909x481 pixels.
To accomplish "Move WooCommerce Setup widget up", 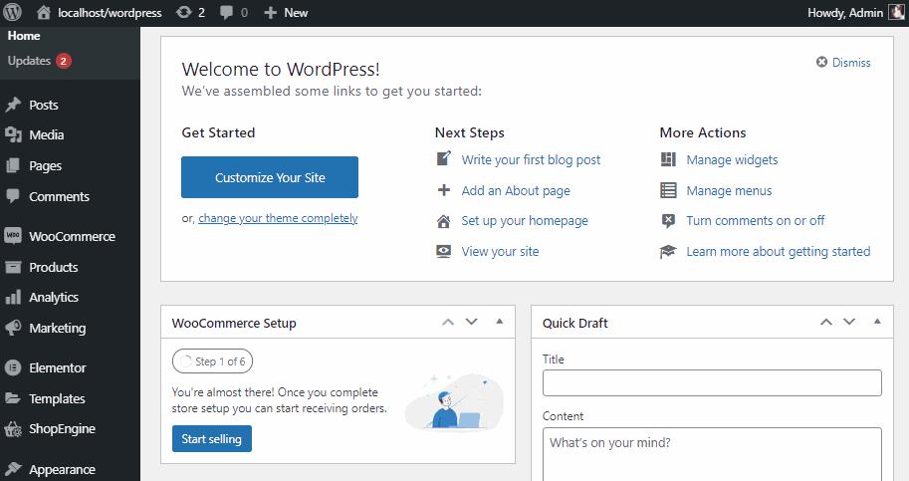I will click(448, 323).
